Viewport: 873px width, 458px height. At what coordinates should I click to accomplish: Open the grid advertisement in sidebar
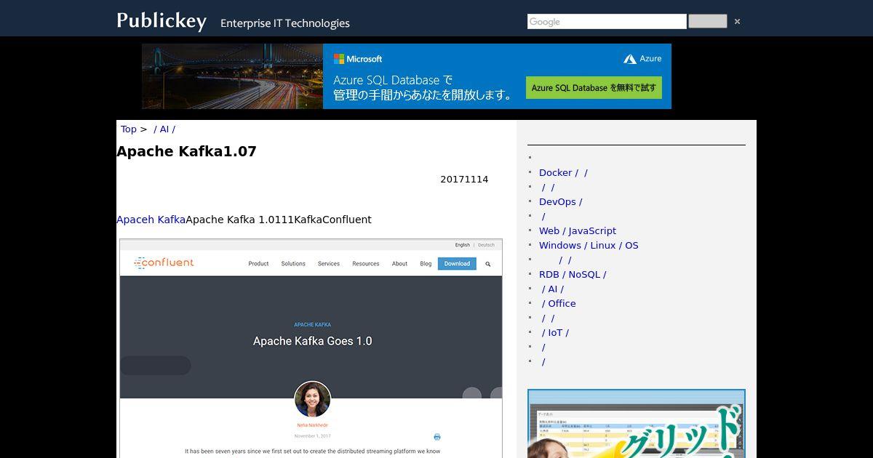pos(637,424)
